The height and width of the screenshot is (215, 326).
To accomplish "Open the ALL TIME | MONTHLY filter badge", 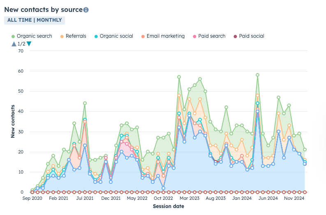I will 35,20.
